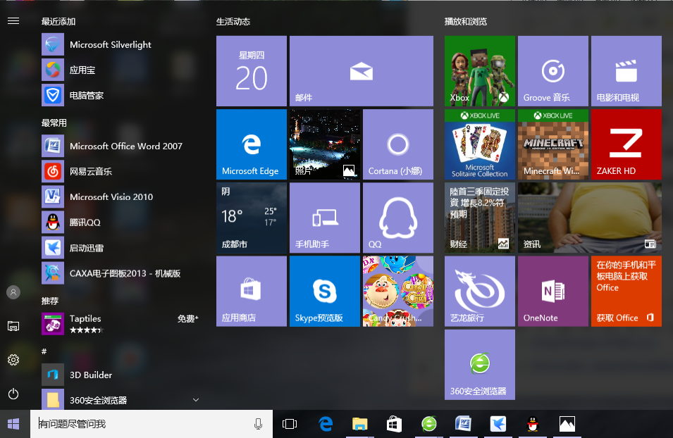Open Task View on the taskbar
Screen dimensions: 673x438
point(289,424)
